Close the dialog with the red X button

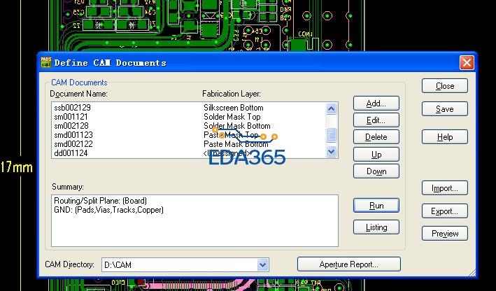pyautogui.click(x=467, y=62)
